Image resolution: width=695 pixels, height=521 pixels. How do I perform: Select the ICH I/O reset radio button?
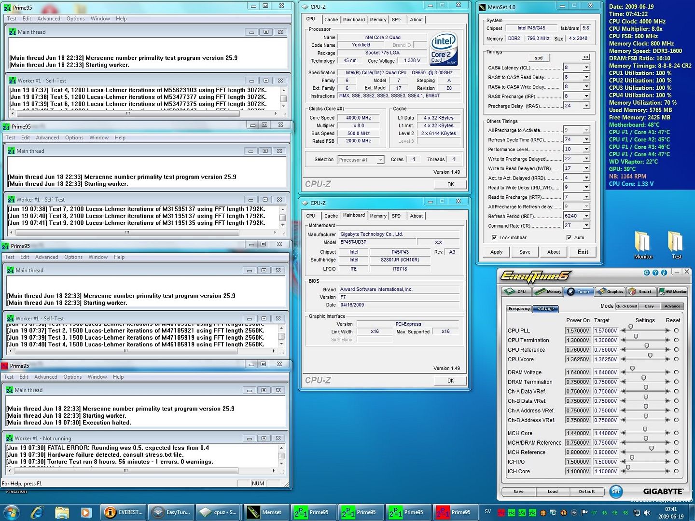pyautogui.click(x=677, y=462)
